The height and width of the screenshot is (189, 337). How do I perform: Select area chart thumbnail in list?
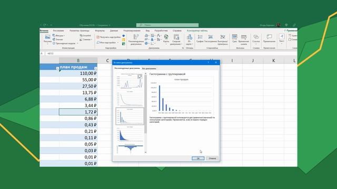pyautogui.click(x=130, y=134)
